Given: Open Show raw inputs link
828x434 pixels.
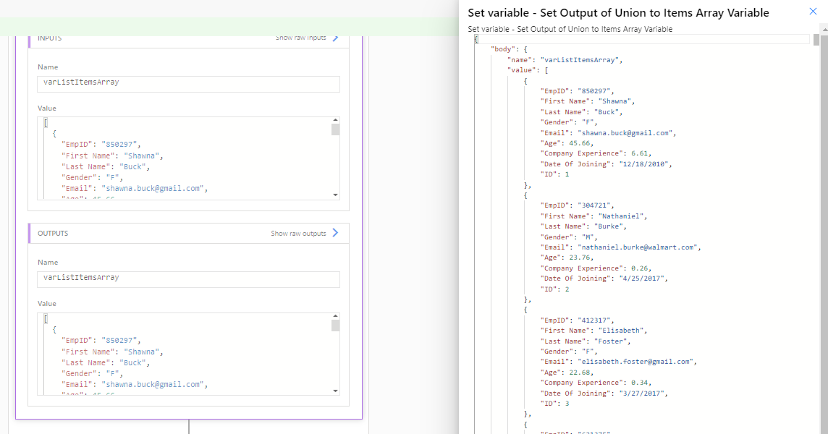Looking at the screenshot, I should [301, 38].
